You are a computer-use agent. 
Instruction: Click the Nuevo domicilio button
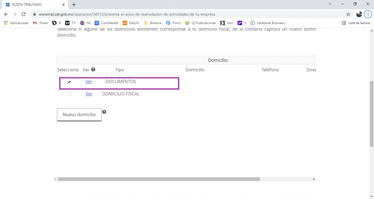[x=79, y=115]
